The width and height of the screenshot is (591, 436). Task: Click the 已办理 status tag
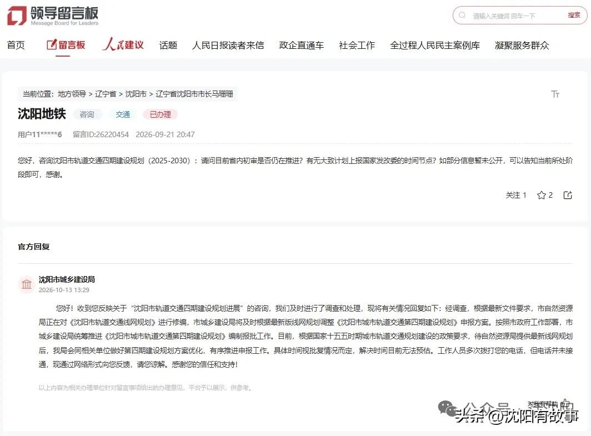tap(160, 114)
